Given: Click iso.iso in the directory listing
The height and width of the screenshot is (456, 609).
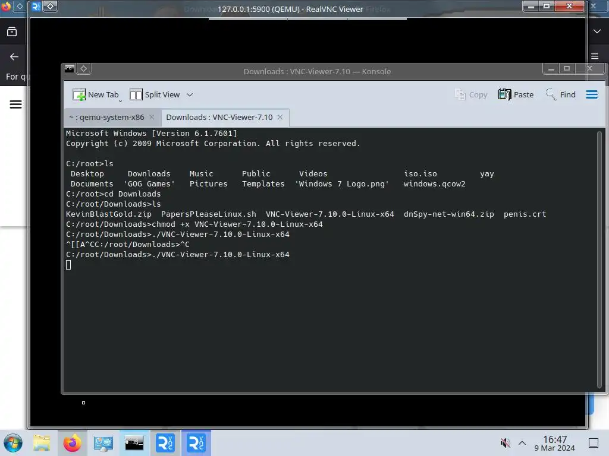Looking at the screenshot, I should [x=420, y=174].
